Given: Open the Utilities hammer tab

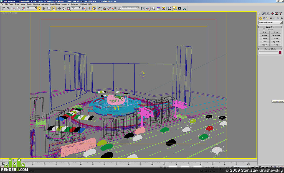Looking at the screenshot, I should tap(281, 14).
